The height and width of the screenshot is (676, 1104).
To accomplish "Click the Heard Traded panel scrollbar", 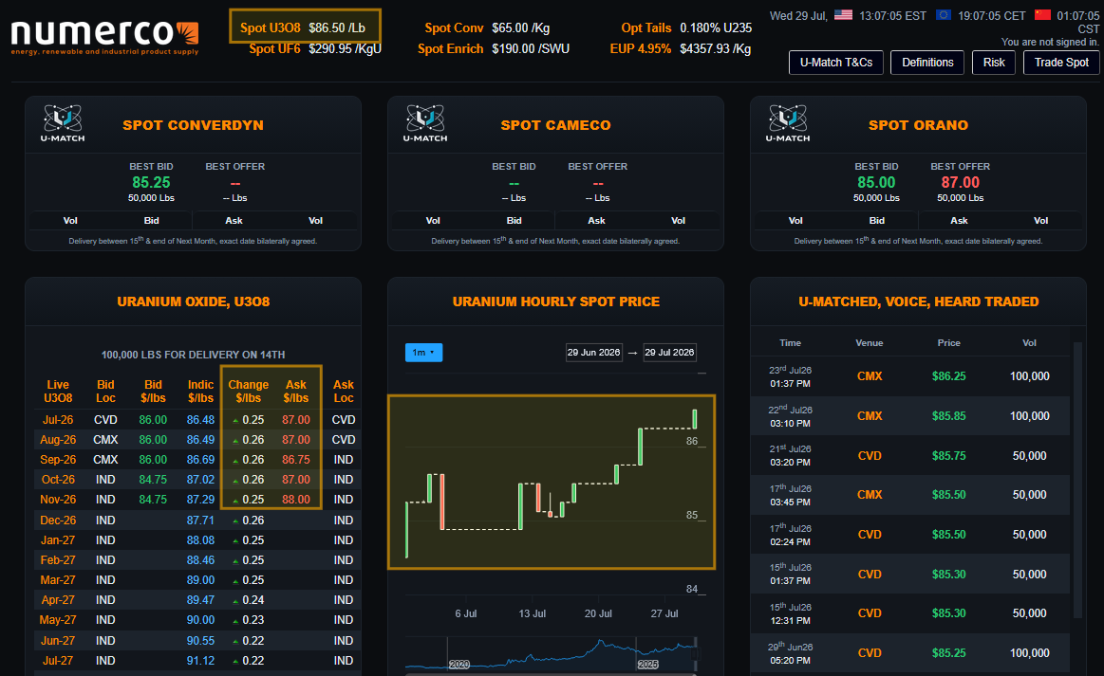I will pyautogui.click(x=1077, y=480).
